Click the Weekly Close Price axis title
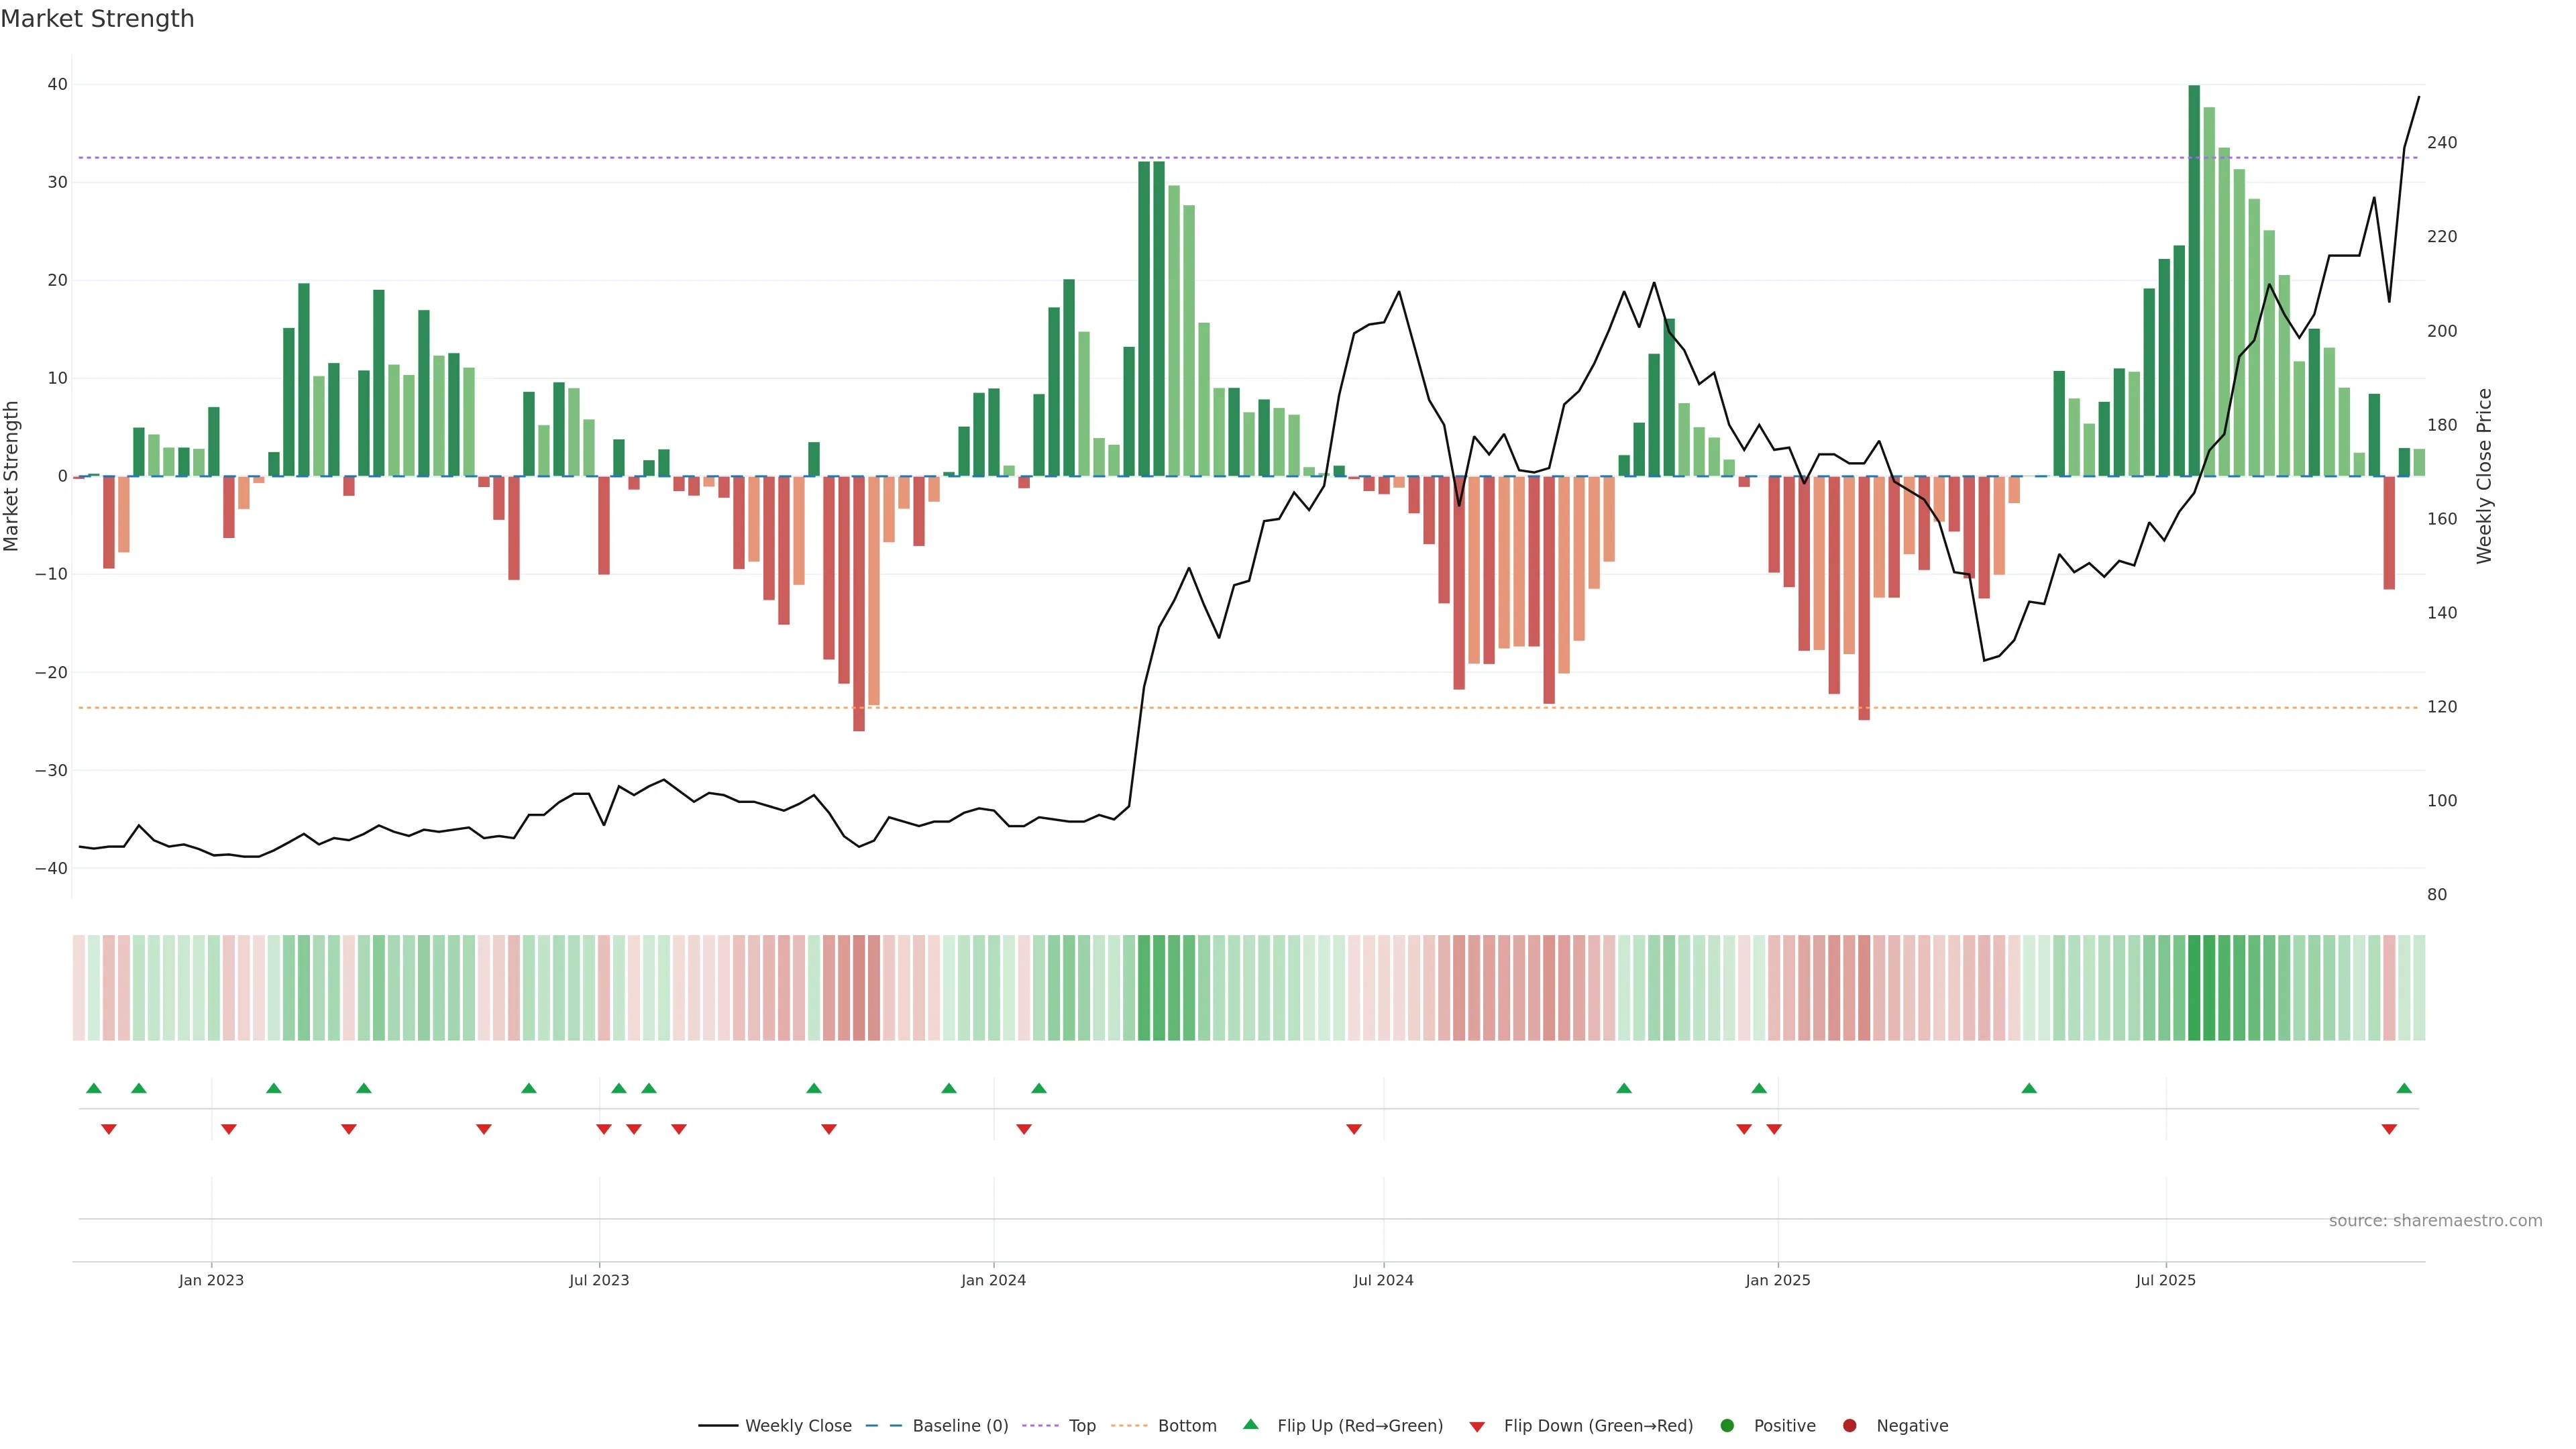Screen dimensions: 2576x1449 [2484, 476]
